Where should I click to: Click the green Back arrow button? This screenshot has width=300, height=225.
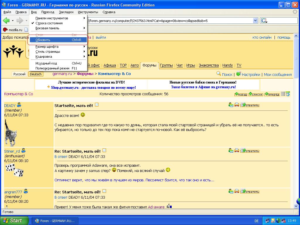click(x=6, y=21)
